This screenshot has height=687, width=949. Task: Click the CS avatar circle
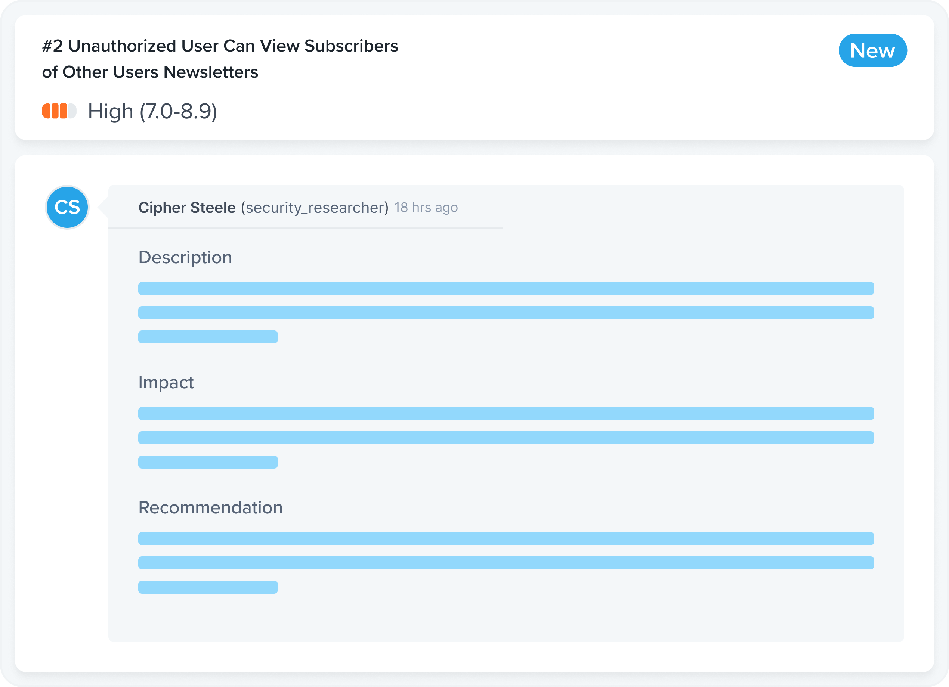pyautogui.click(x=67, y=207)
